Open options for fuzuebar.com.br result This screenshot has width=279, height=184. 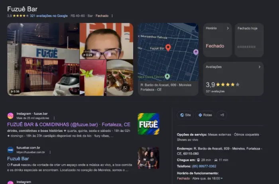pyautogui.click(x=50, y=152)
